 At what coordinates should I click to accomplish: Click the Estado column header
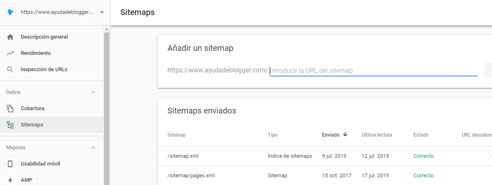tap(421, 135)
